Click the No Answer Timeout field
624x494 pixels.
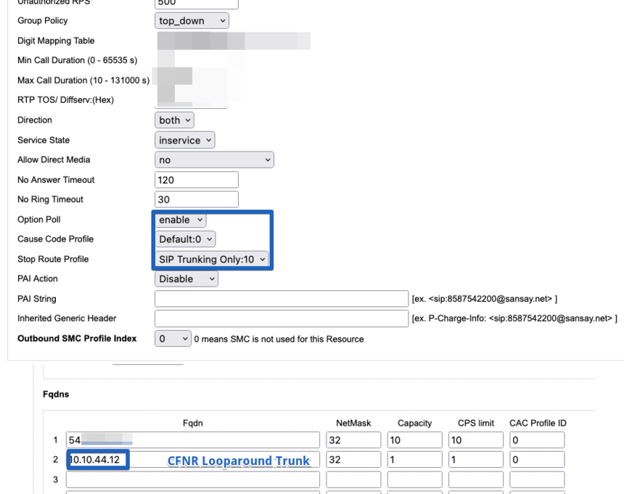197,180
